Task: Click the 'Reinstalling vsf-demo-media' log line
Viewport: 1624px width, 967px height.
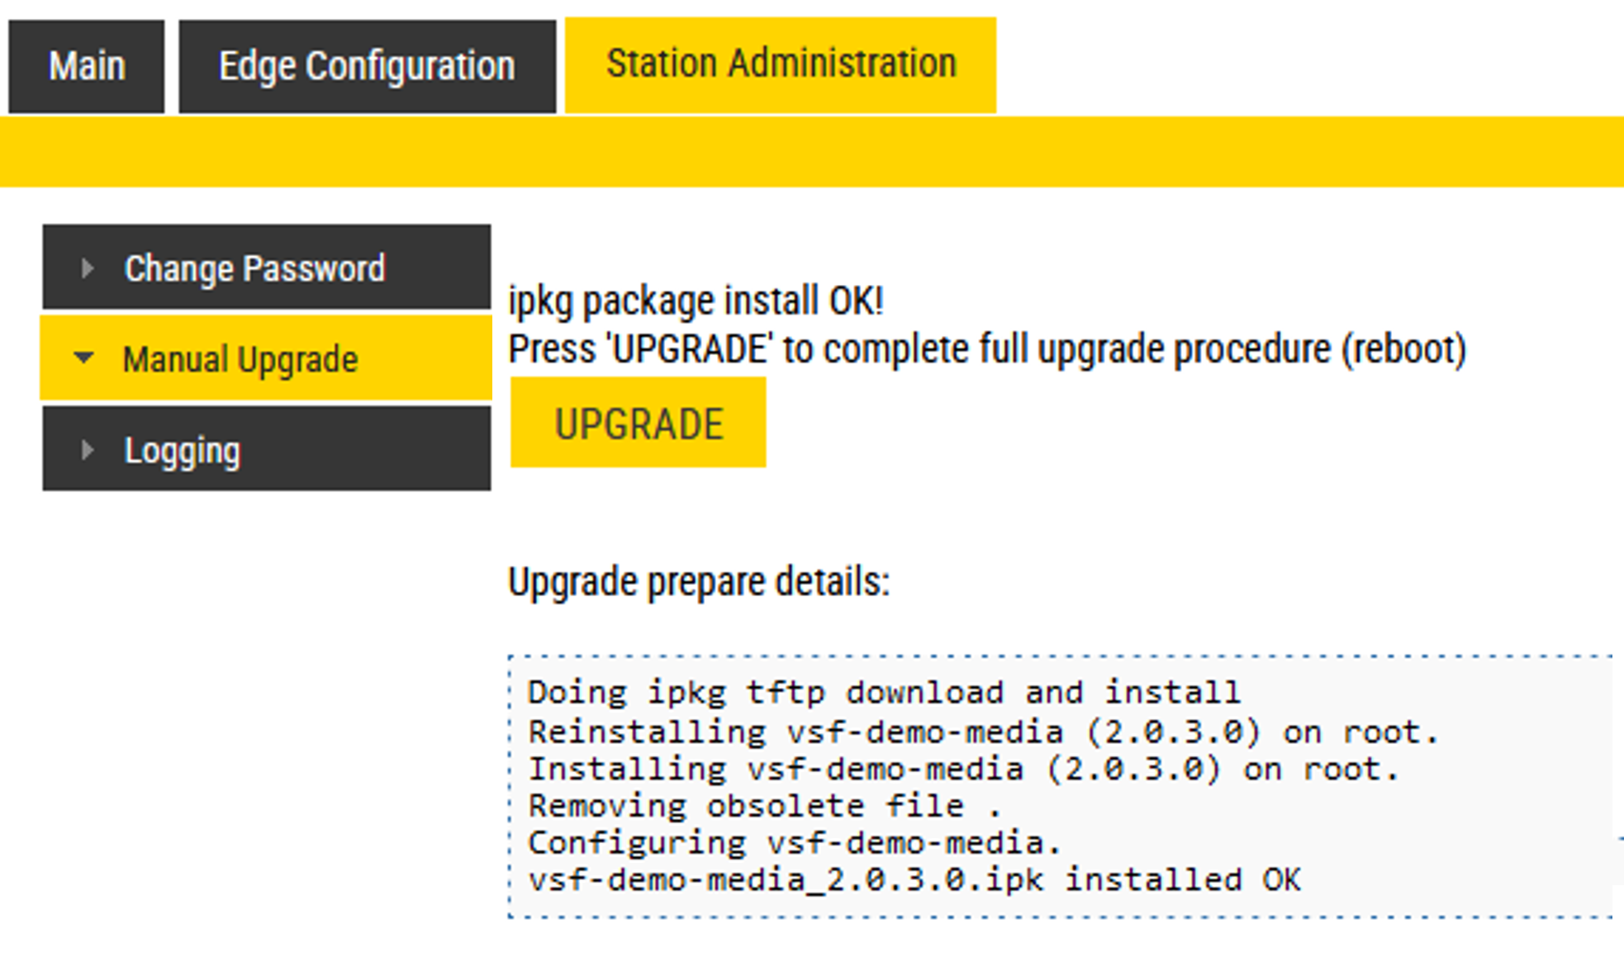Action: coord(982,732)
